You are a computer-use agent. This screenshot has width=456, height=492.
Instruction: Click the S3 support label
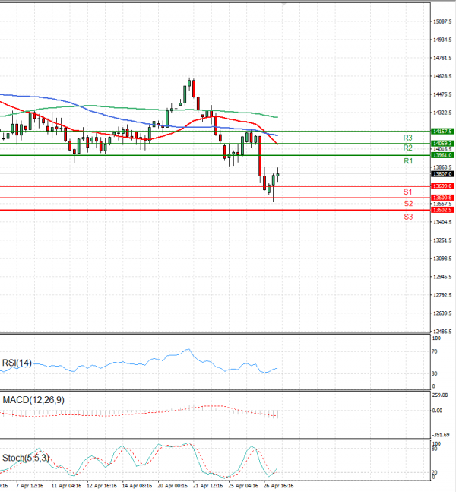408,217
